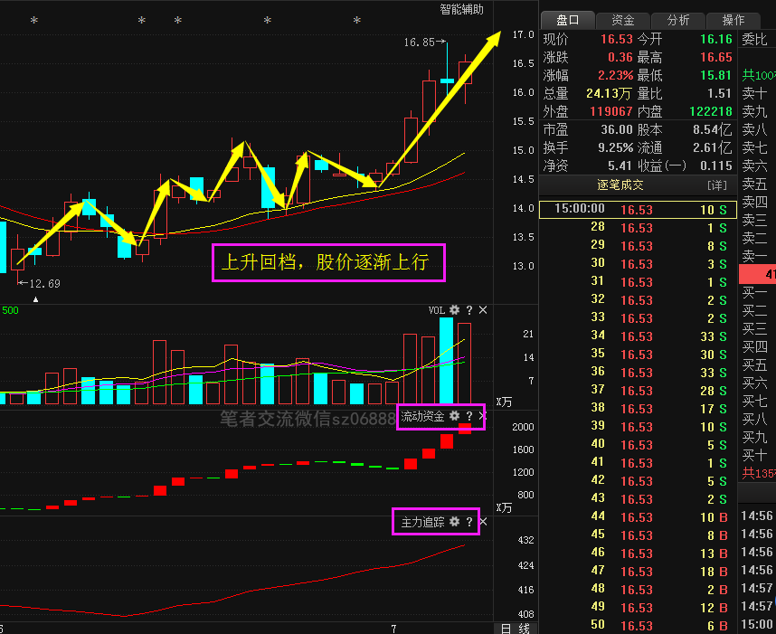
Task: Click the 智能辅助 button above the chart
Action: click(x=462, y=9)
